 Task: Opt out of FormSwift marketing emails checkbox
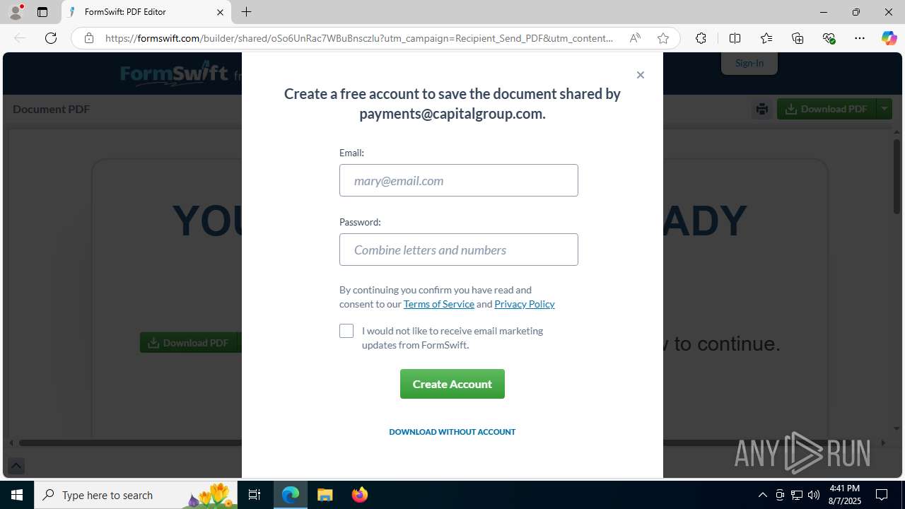coord(346,331)
